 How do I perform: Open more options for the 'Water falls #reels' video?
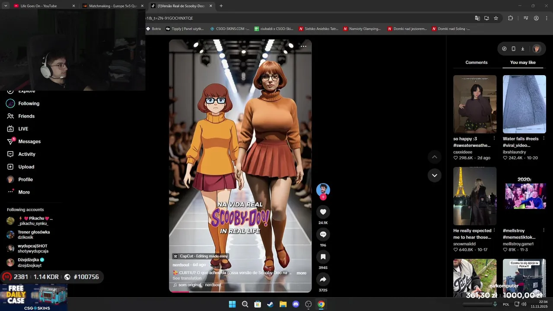point(544,138)
